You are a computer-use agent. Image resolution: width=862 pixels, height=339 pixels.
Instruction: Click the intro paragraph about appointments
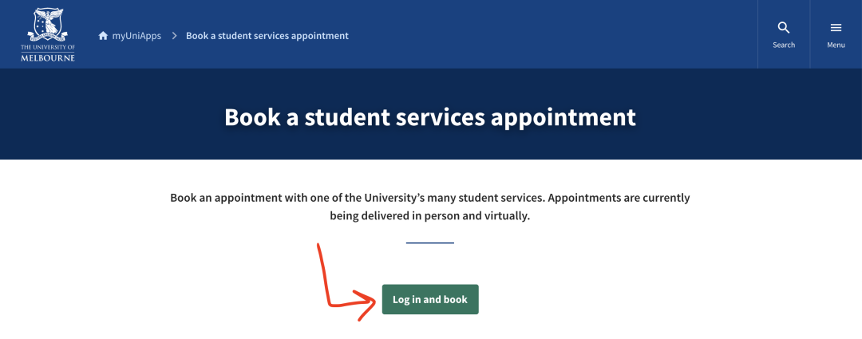[430, 207]
